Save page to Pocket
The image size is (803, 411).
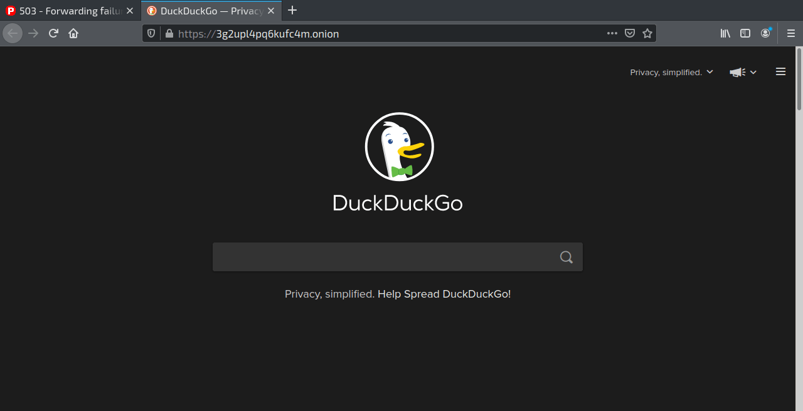[630, 33]
